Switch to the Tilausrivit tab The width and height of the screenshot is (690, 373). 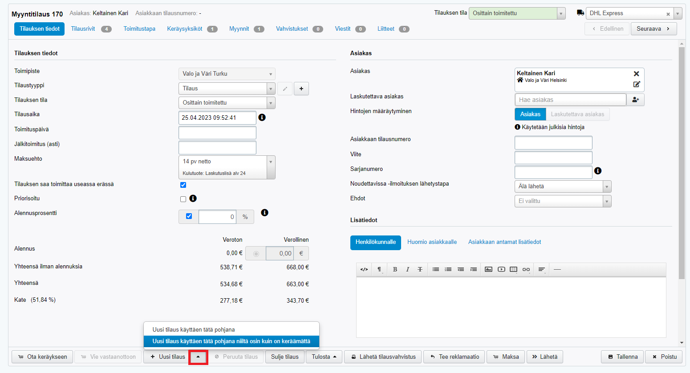pyautogui.click(x=83, y=29)
